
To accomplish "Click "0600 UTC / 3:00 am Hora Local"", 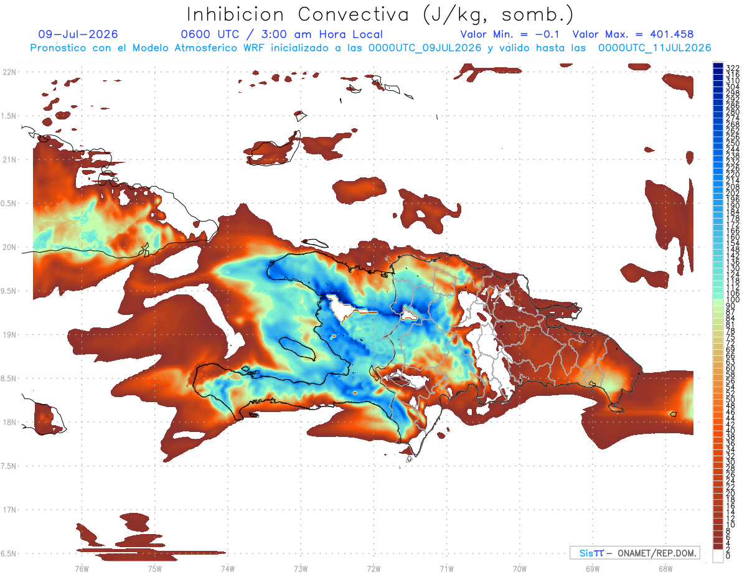I will [x=281, y=34].
